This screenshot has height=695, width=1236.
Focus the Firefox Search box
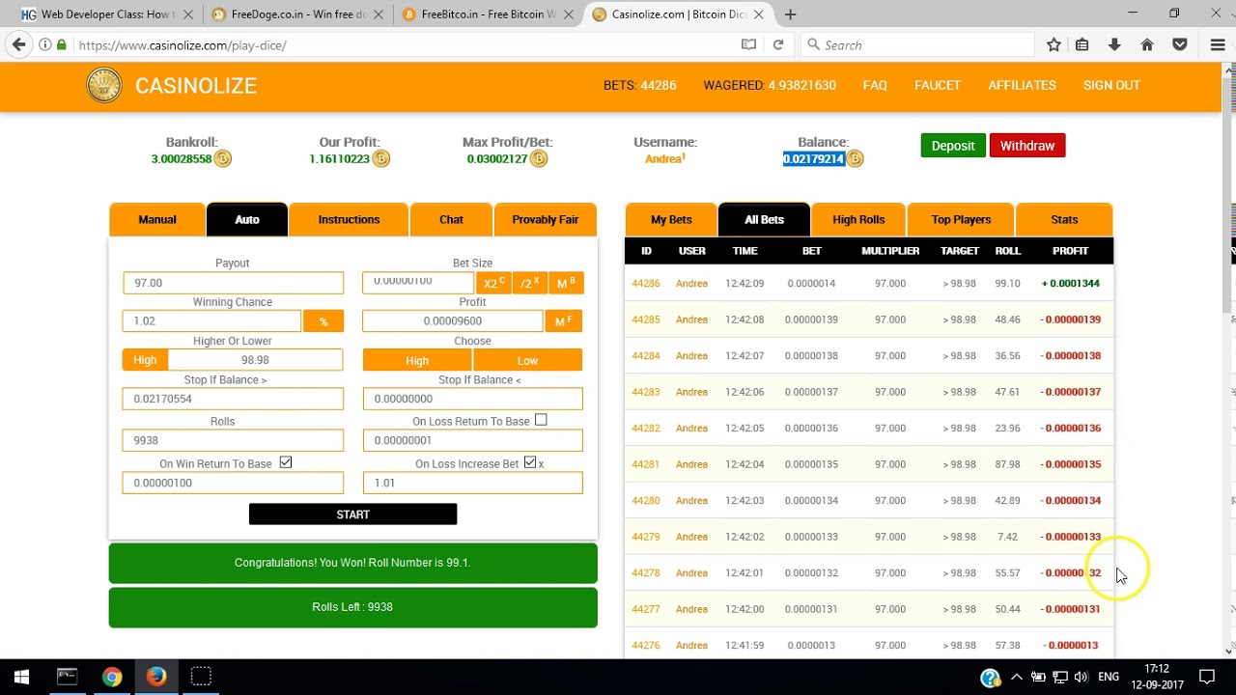coord(917,45)
